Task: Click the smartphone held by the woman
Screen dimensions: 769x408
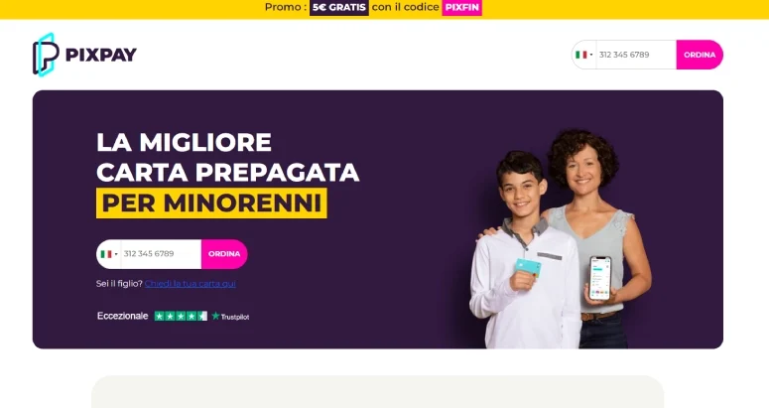Action: (x=600, y=278)
